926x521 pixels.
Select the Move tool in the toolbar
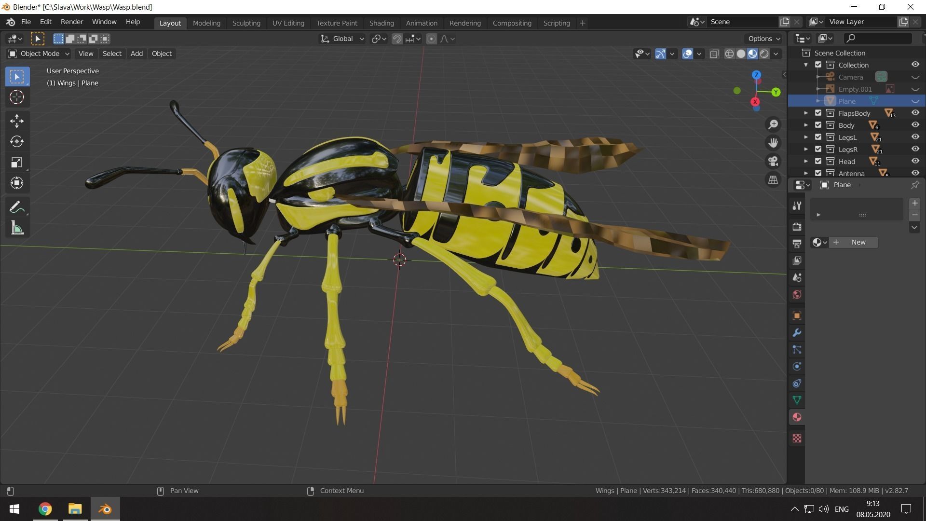(17, 121)
